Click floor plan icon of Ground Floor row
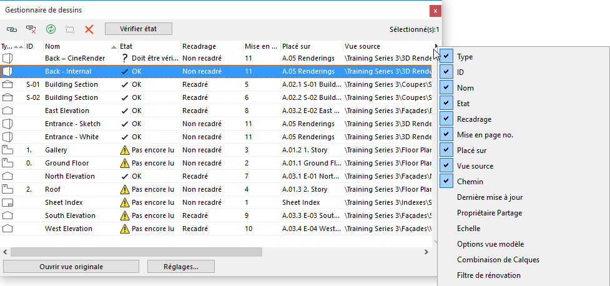Viewport: 610px width, 286px height. pos(7,163)
